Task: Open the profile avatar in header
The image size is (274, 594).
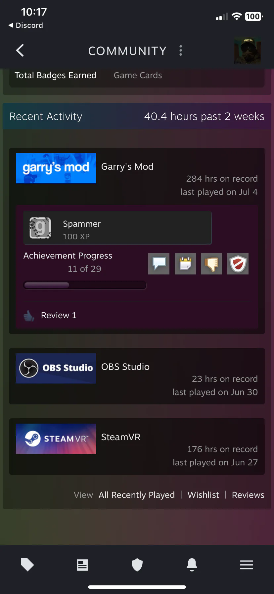Action: 248,50
